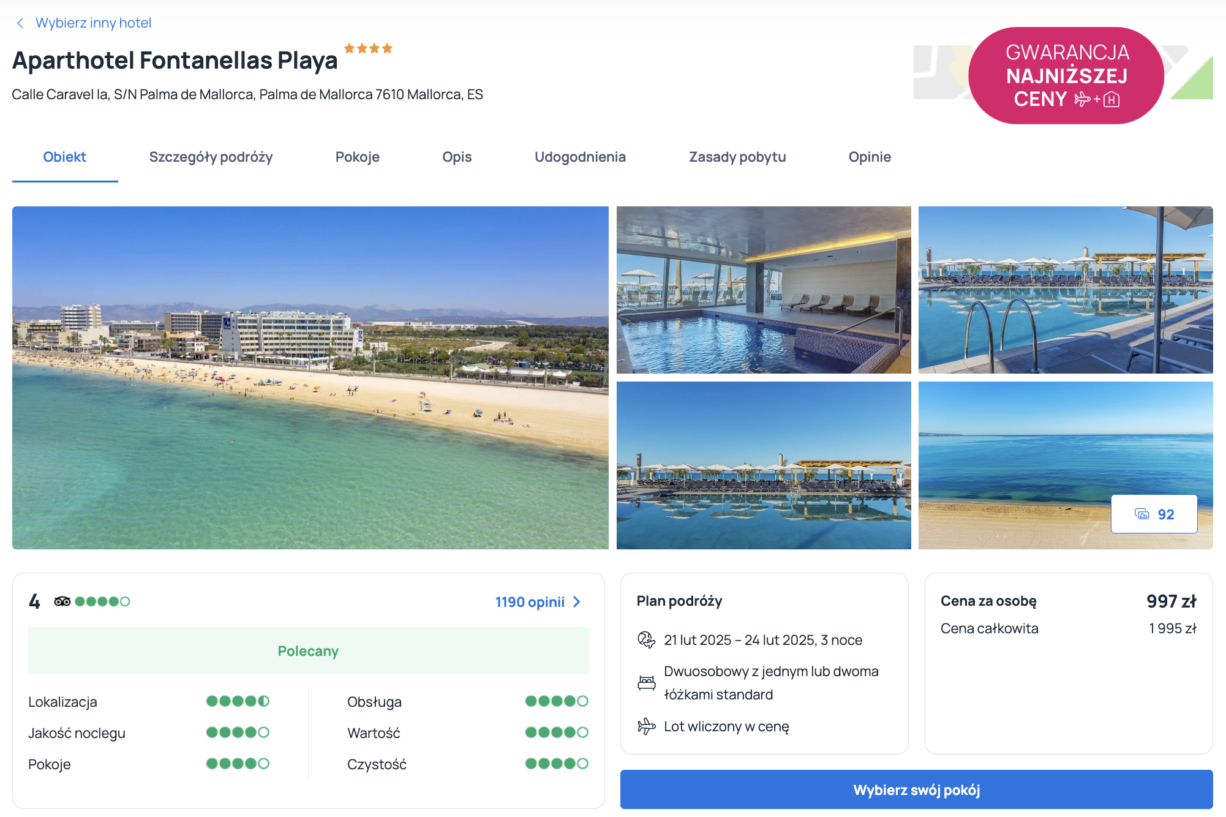Click the globe date icon in Plan podróży
The width and height of the screenshot is (1226, 817).
646,640
